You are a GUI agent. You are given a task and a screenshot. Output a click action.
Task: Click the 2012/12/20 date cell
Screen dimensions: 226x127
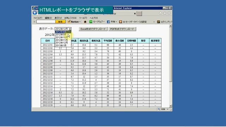click(48, 105)
